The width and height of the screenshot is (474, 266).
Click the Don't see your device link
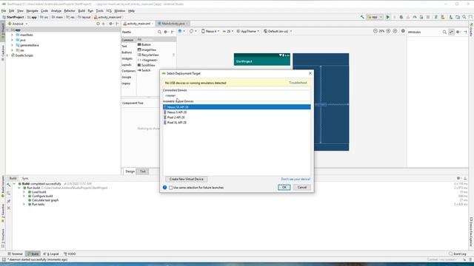[296, 179]
